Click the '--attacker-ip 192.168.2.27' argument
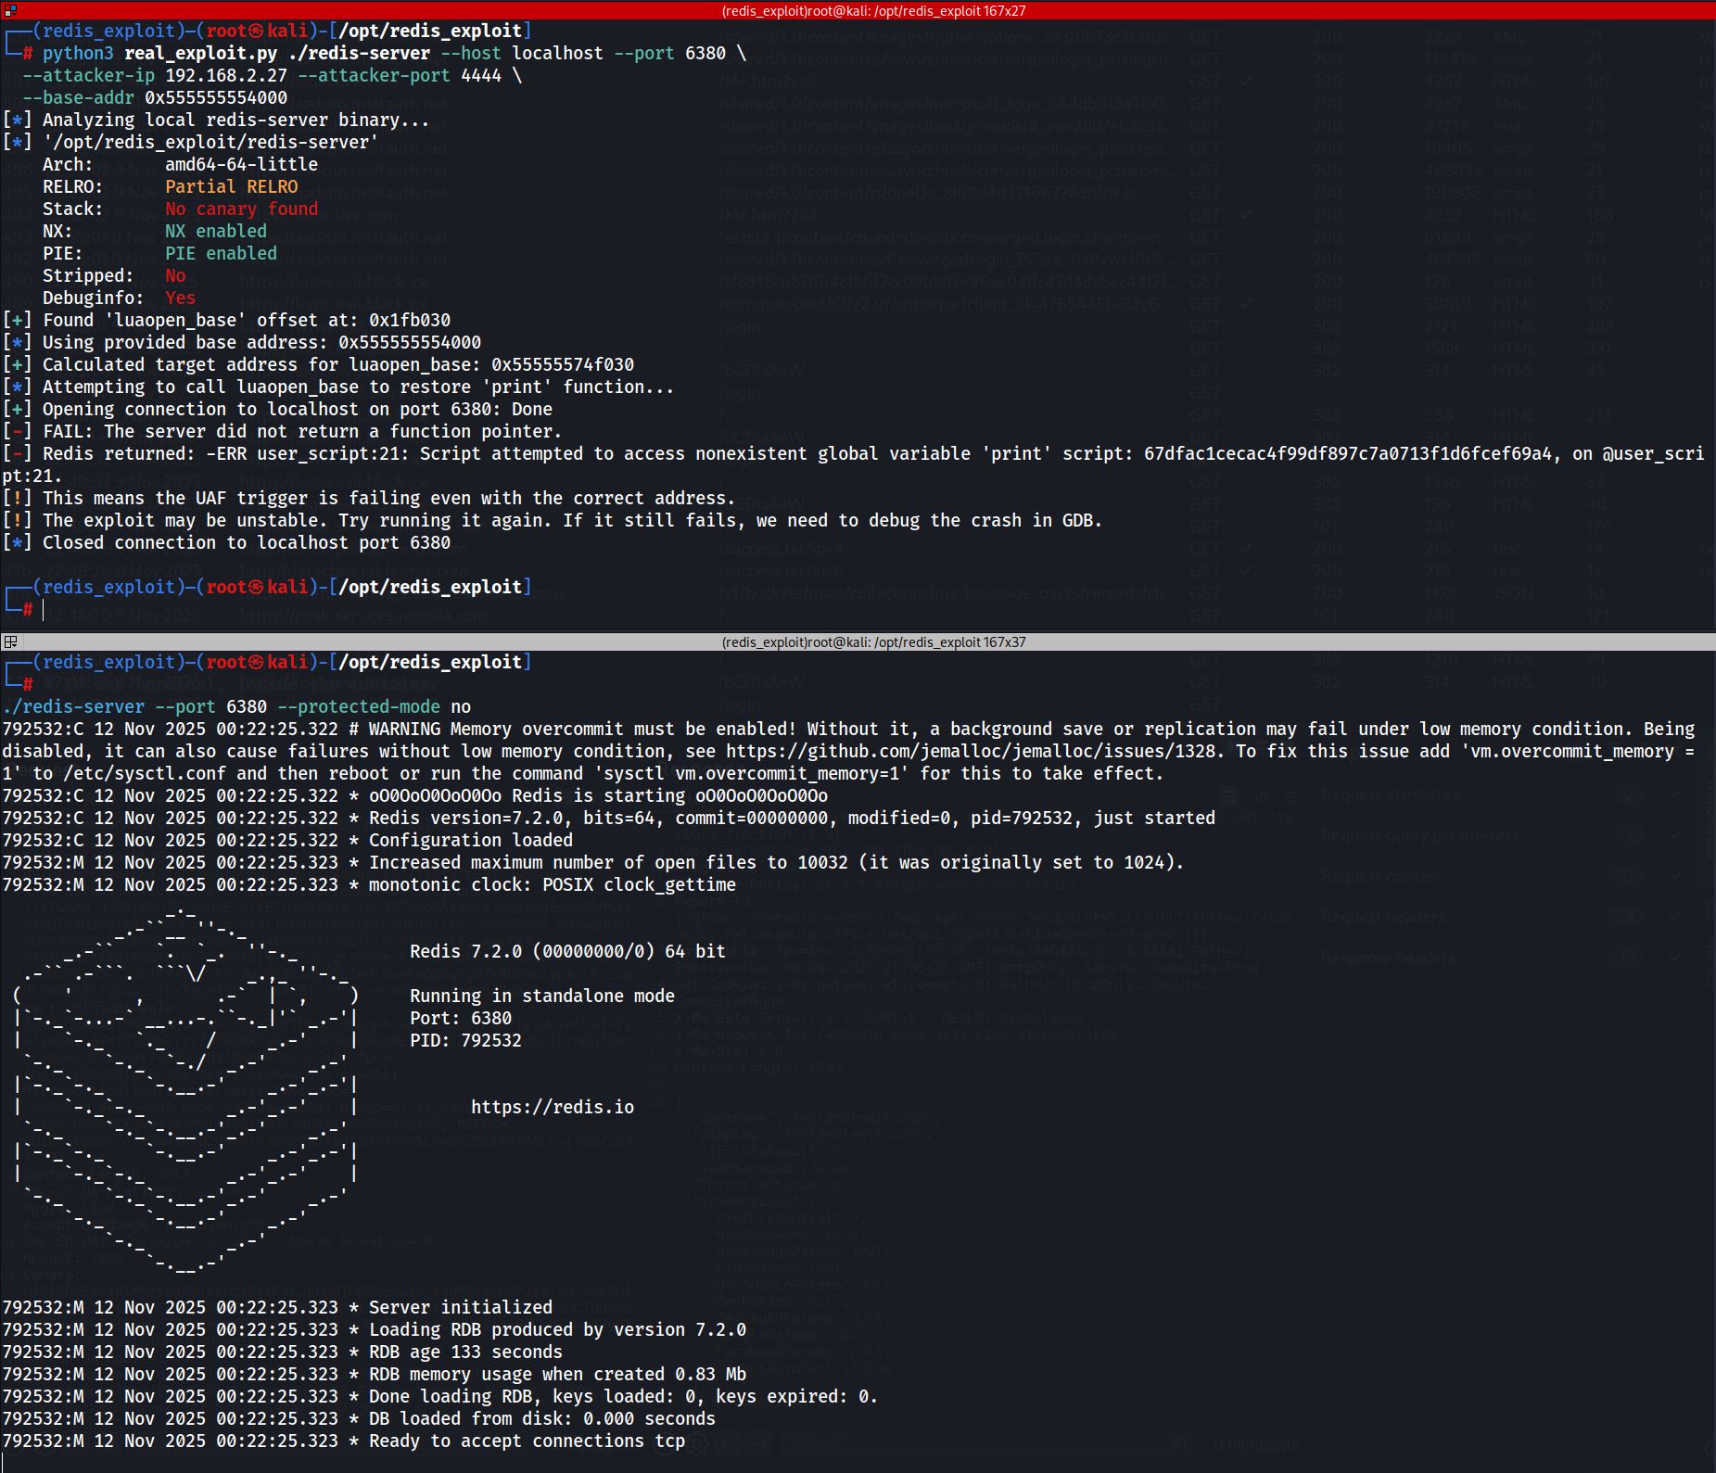Viewport: 1716px width, 1473px height. [x=155, y=75]
